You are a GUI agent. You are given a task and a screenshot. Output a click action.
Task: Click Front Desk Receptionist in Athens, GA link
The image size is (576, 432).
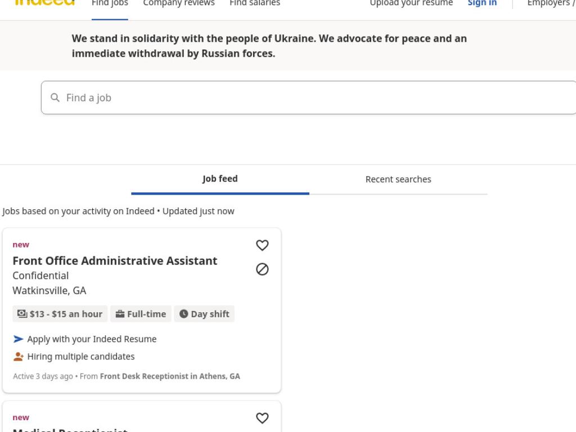(170, 376)
